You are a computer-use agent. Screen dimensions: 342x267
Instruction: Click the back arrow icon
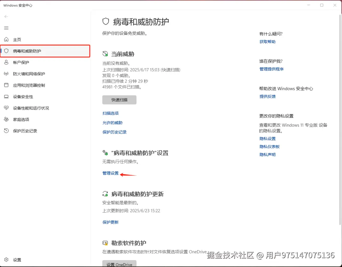6,16
